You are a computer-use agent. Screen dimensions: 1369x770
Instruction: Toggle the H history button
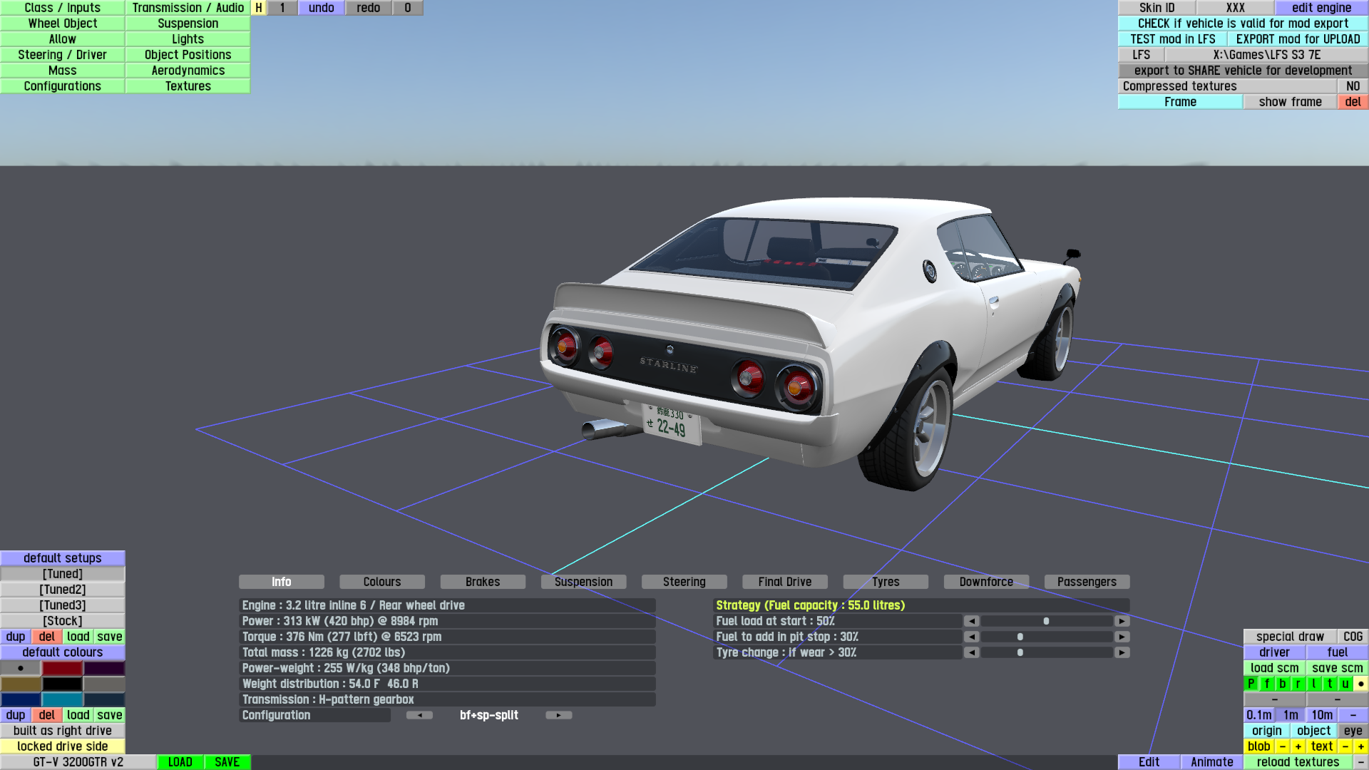259,8
